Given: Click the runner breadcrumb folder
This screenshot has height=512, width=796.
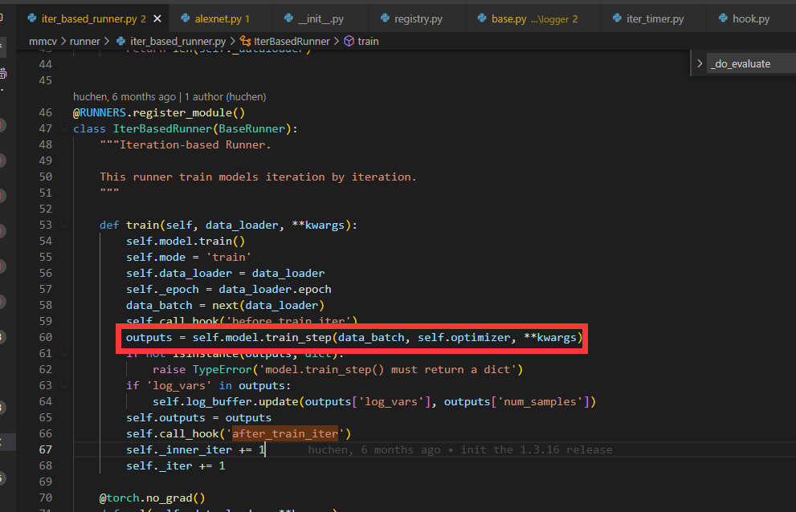Looking at the screenshot, I should (85, 41).
